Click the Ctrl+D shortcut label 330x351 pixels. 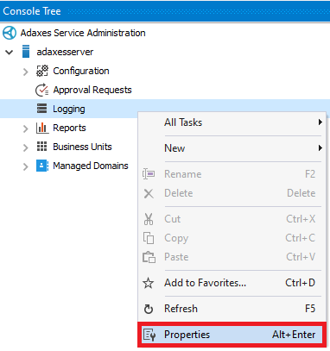(301, 283)
